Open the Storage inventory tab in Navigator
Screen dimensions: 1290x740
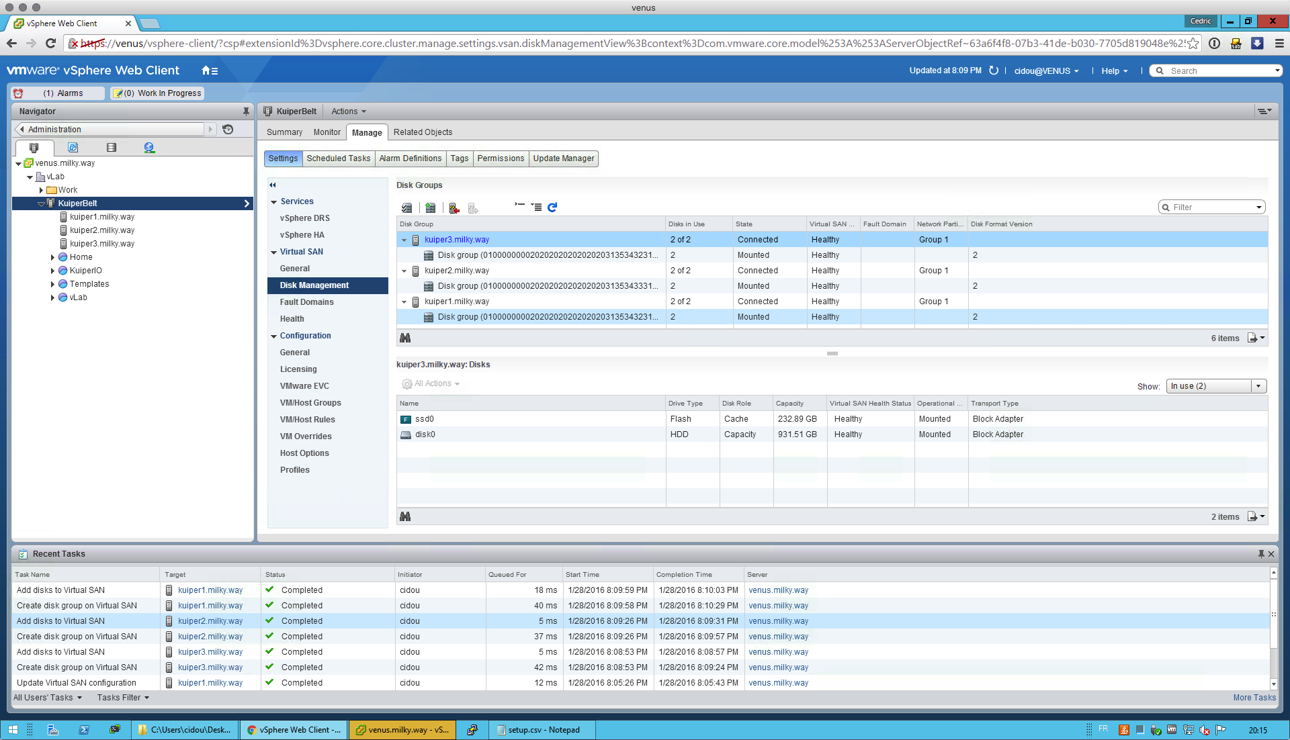112,148
